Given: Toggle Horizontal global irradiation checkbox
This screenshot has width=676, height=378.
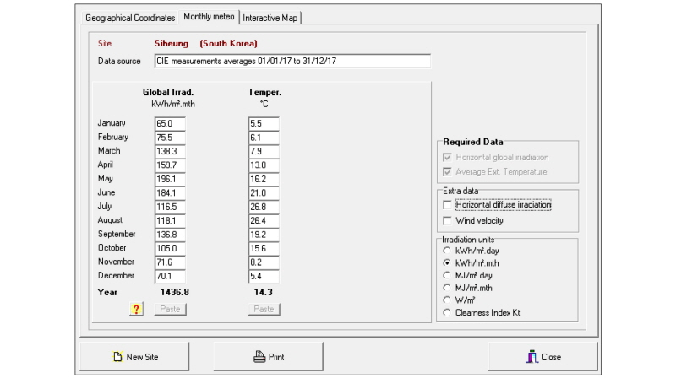Looking at the screenshot, I should [x=448, y=157].
